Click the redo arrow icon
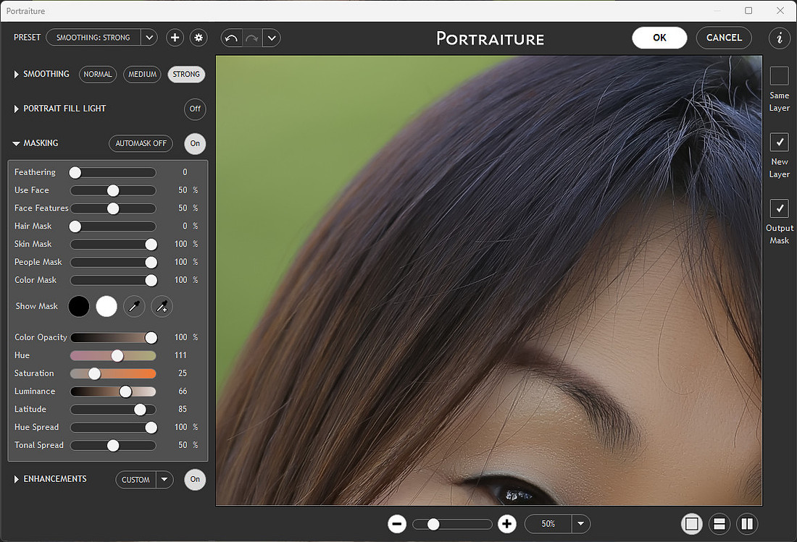 (252, 38)
